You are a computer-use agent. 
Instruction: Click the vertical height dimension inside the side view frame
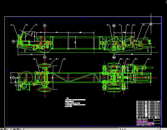pos(75,42)
